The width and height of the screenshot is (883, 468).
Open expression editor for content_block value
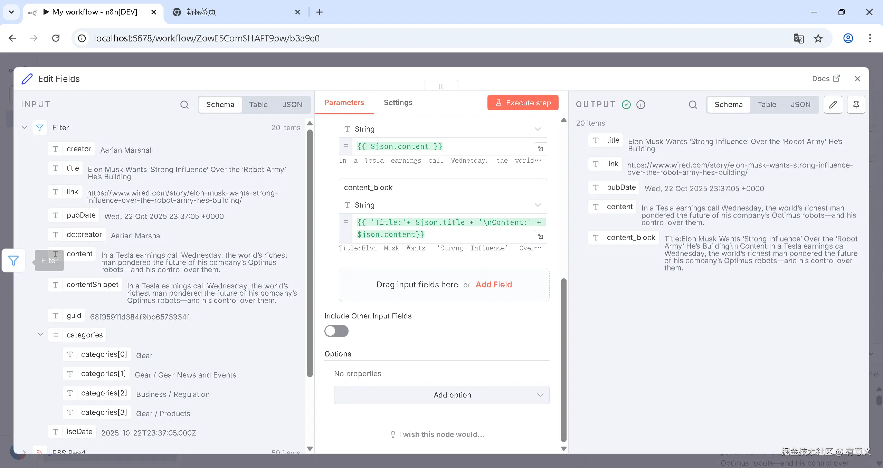click(541, 237)
